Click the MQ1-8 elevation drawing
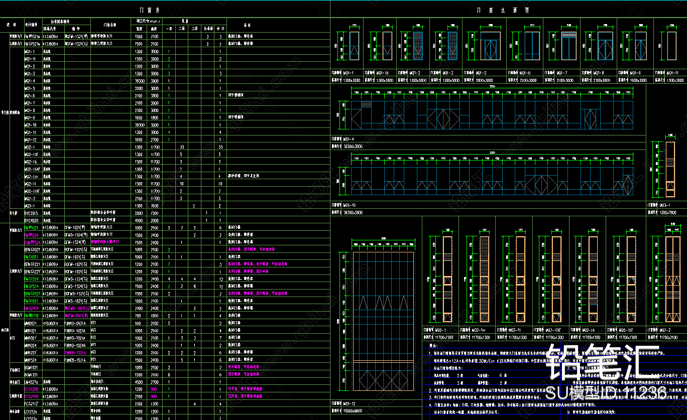The width and height of the screenshot is (687, 420). (x=604, y=46)
